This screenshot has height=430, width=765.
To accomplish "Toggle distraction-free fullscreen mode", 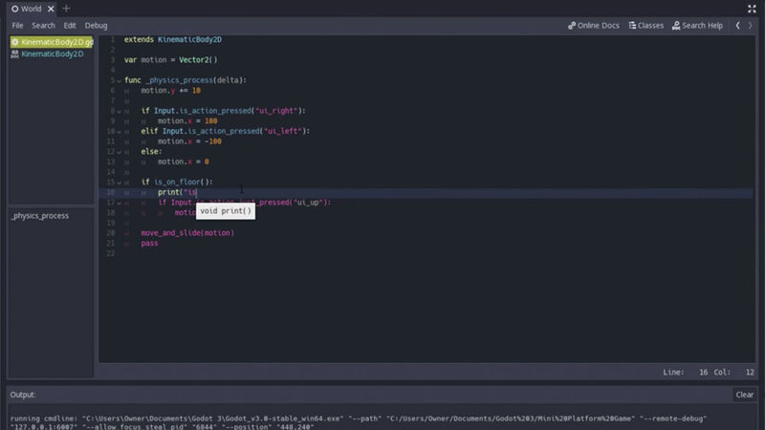I will [752, 9].
